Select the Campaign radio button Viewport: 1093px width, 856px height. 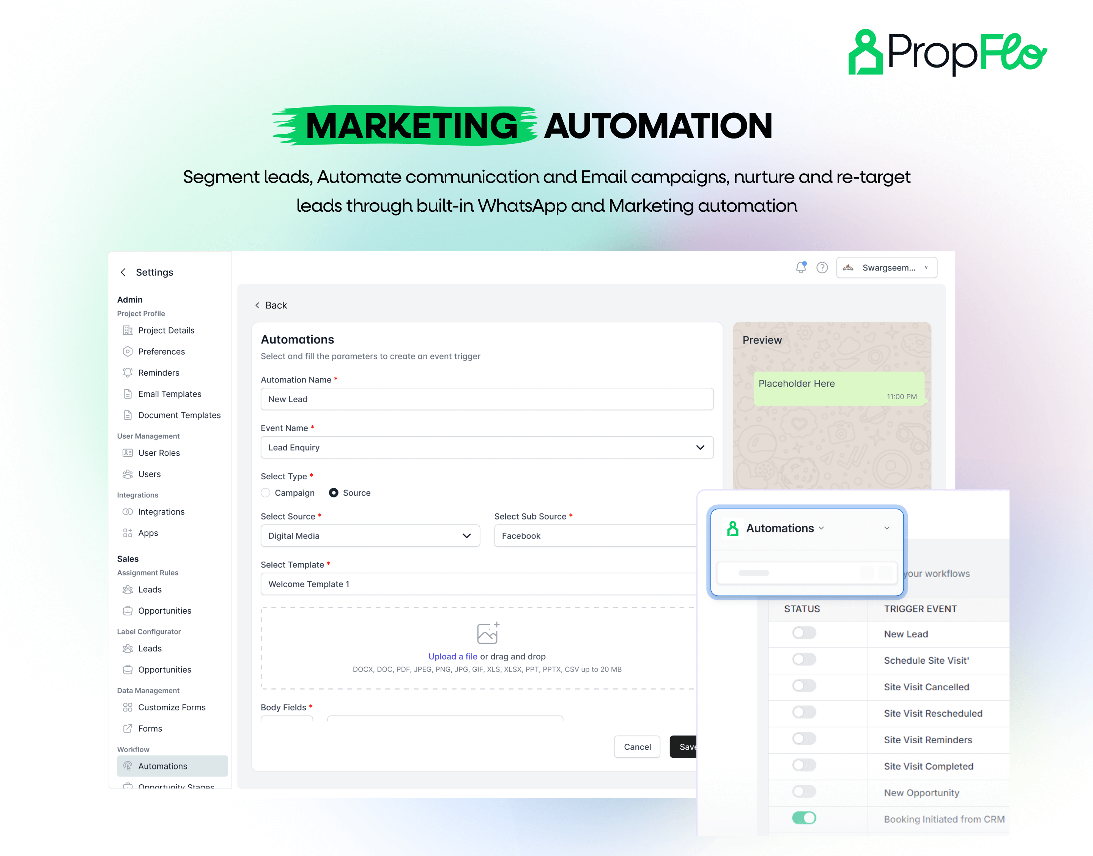tap(266, 493)
